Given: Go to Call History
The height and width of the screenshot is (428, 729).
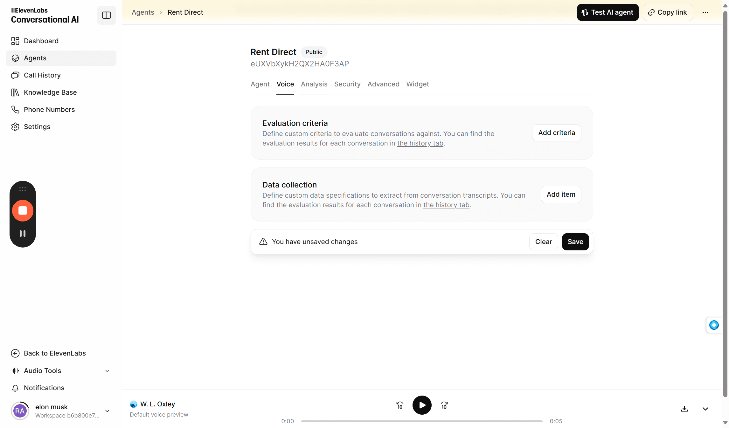Looking at the screenshot, I should click(61, 75).
